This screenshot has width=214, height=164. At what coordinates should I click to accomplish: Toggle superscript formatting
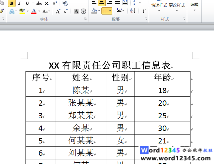55,3
